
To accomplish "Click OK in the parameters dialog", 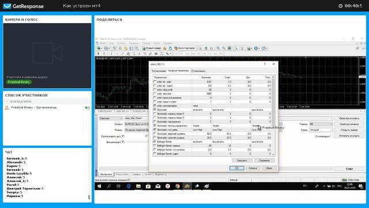I will click(x=237, y=168).
